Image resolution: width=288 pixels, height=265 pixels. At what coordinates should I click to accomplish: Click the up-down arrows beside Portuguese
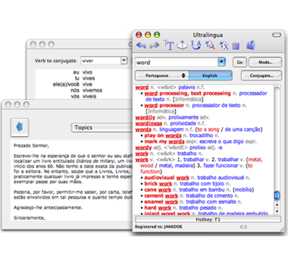point(183,75)
